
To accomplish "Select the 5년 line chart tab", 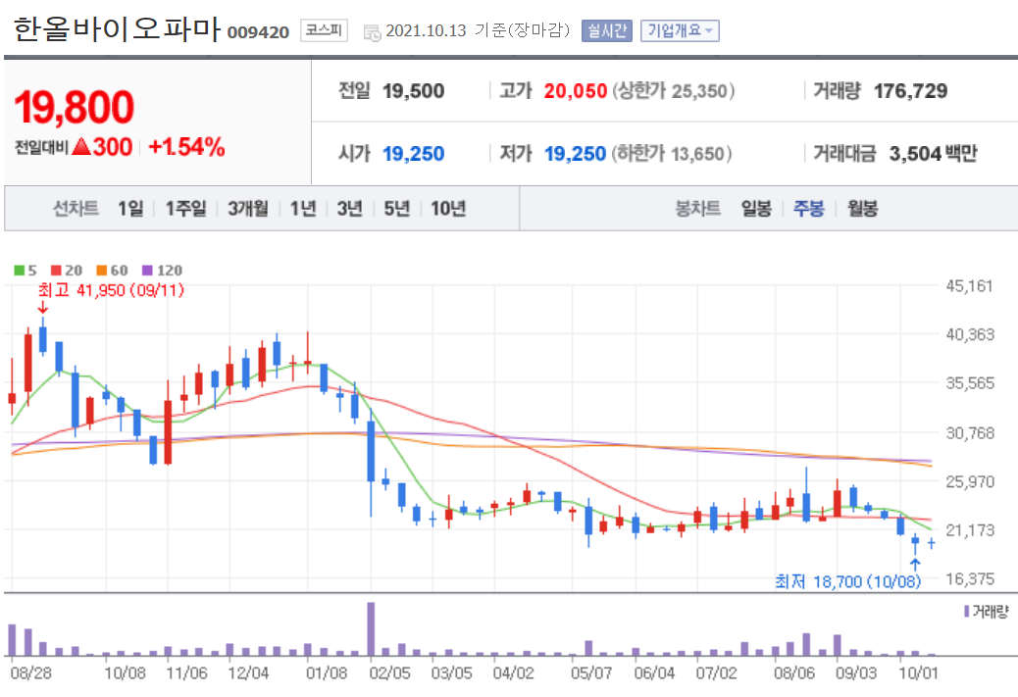I will [x=396, y=209].
